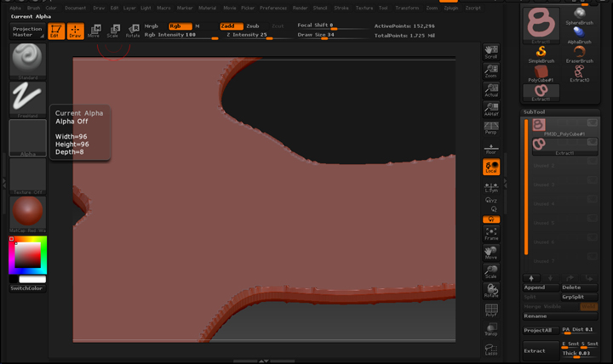613x364 pixels.
Task: Select the PolyCube#1 tool
Action: [541, 73]
